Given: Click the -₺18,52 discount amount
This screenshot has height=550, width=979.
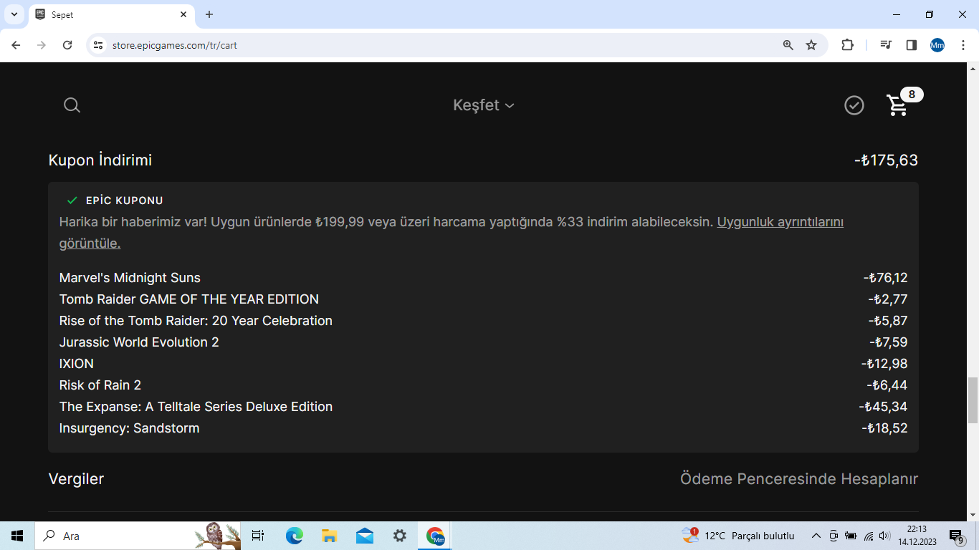Looking at the screenshot, I should coord(884,428).
